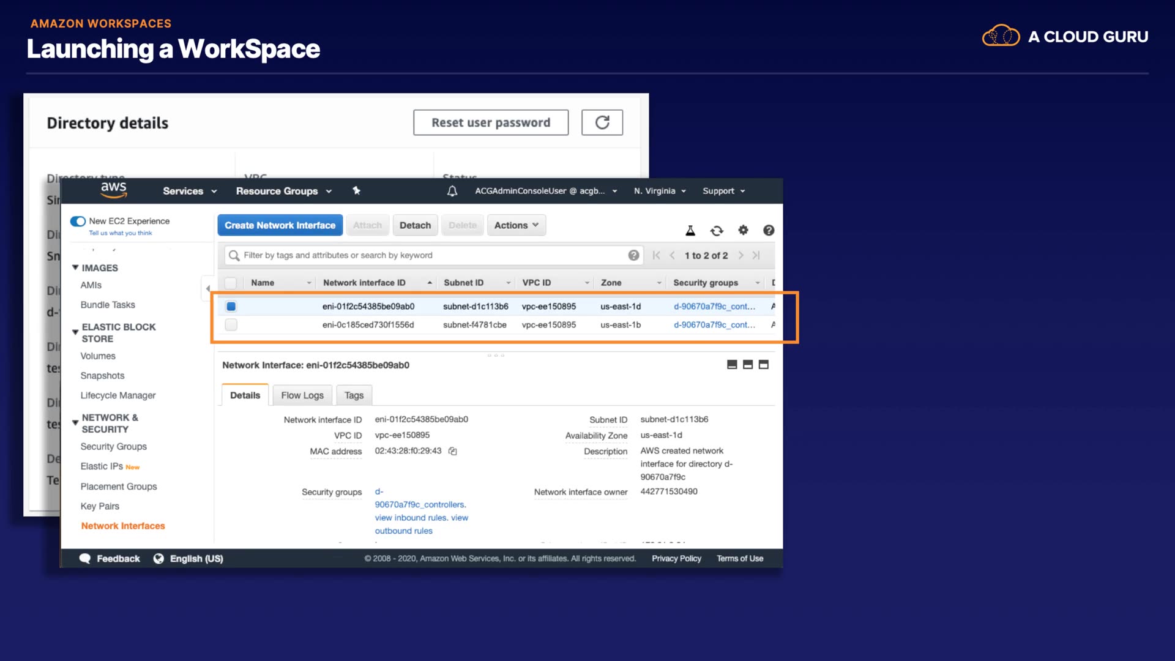Check the eni-0c185ced730f1556d row checkbox

click(x=231, y=325)
